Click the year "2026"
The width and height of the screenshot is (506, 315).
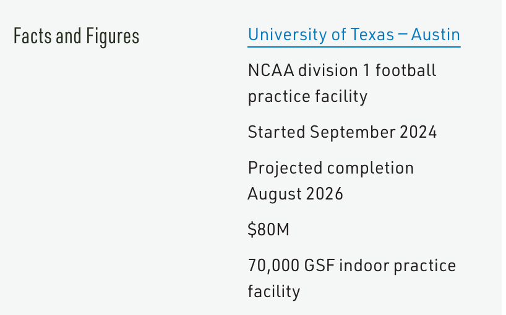point(324,194)
